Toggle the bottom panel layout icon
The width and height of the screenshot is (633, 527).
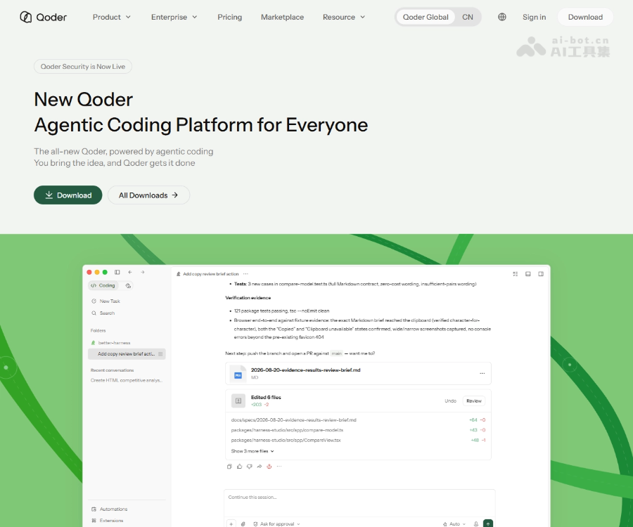tap(527, 274)
